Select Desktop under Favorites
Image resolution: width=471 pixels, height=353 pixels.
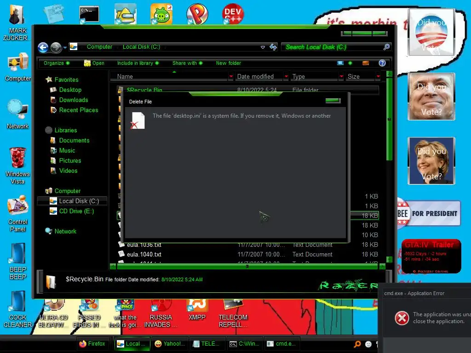pyautogui.click(x=70, y=90)
